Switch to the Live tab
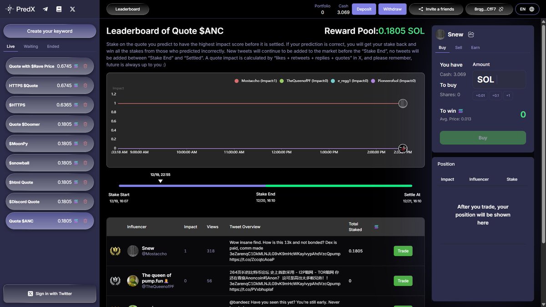Viewport: 546px width, 307px height. click(x=10, y=46)
